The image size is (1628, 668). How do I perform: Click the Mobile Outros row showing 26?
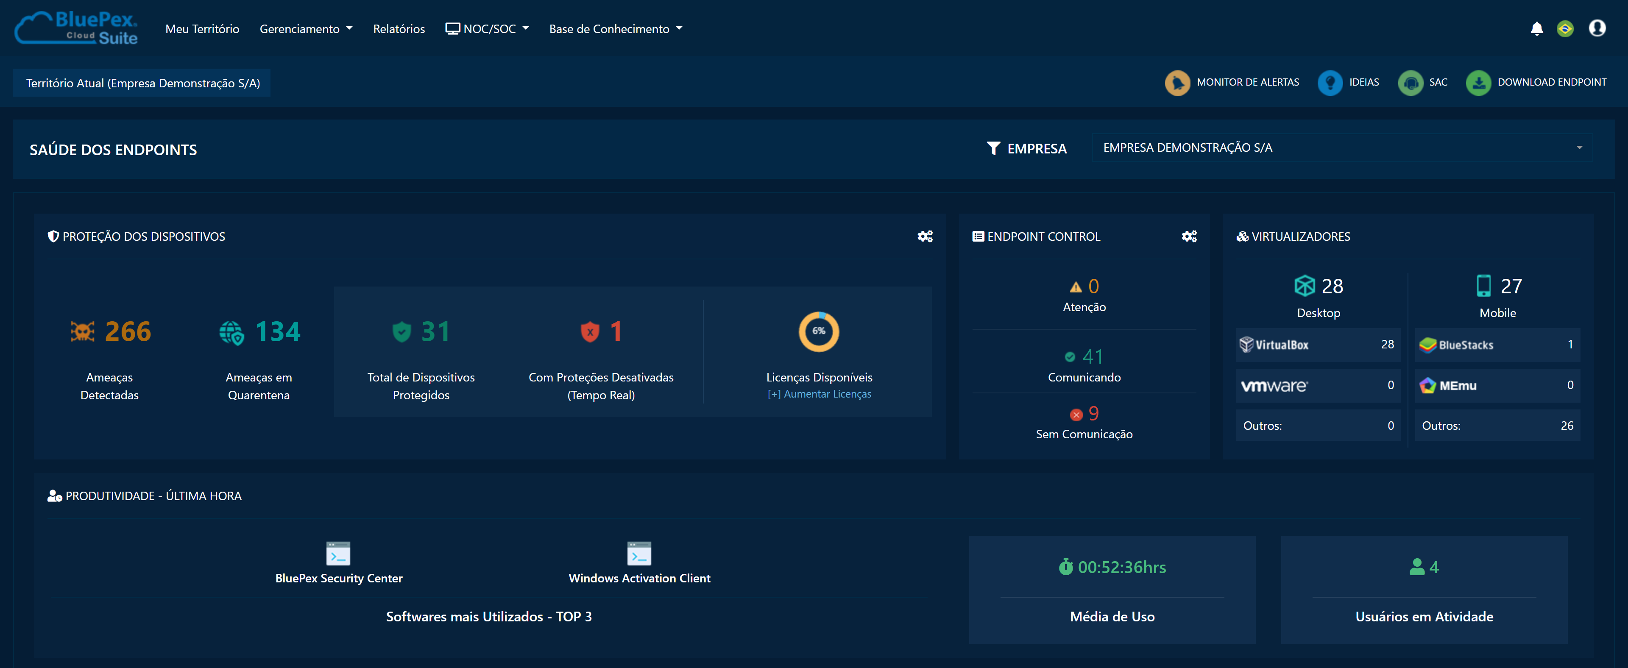click(x=1497, y=425)
